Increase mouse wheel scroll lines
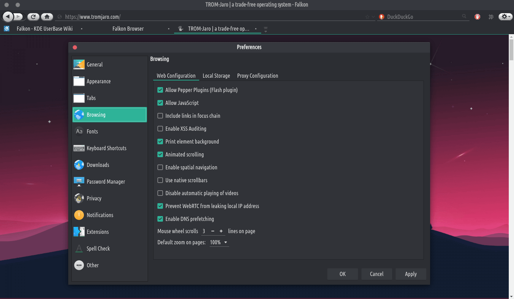The width and height of the screenshot is (514, 299). (x=221, y=231)
